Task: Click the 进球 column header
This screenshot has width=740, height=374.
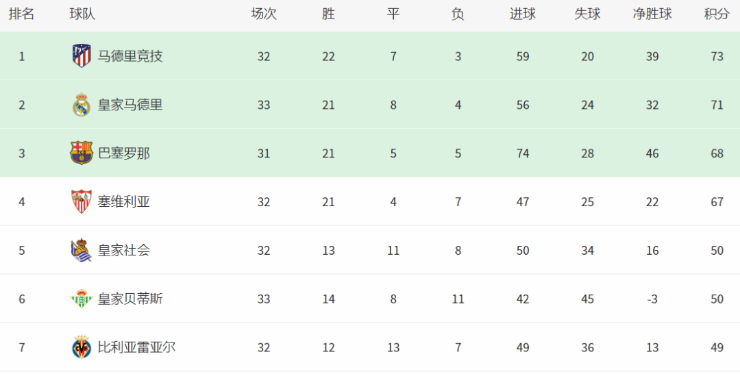Action: click(x=522, y=14)
